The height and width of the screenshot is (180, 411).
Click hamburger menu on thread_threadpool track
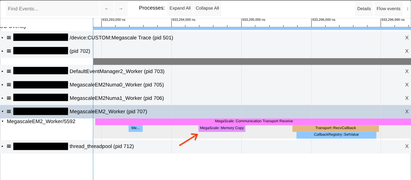9,146
